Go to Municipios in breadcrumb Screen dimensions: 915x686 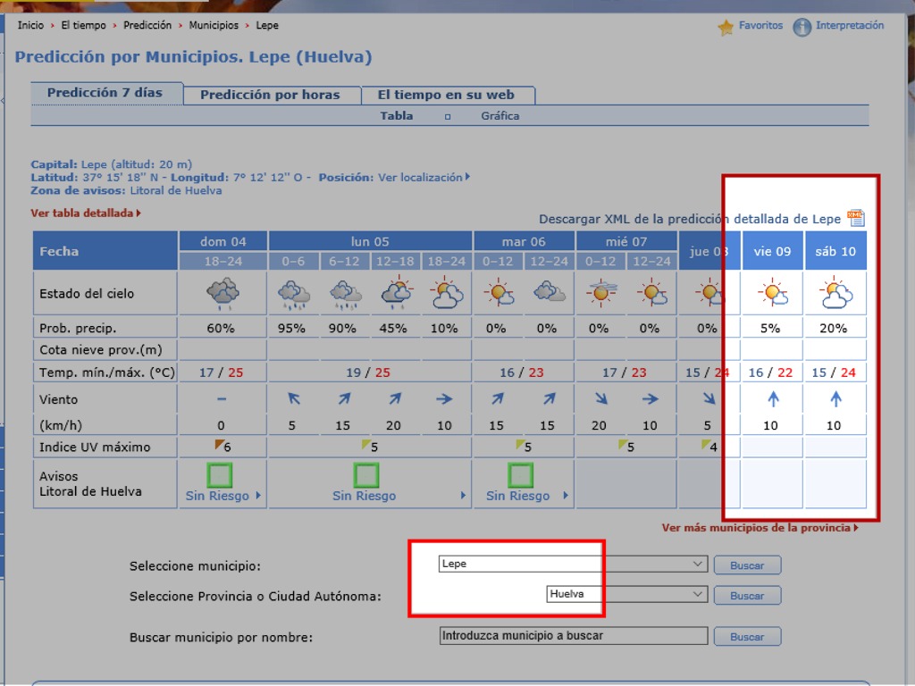coord(214,26)
